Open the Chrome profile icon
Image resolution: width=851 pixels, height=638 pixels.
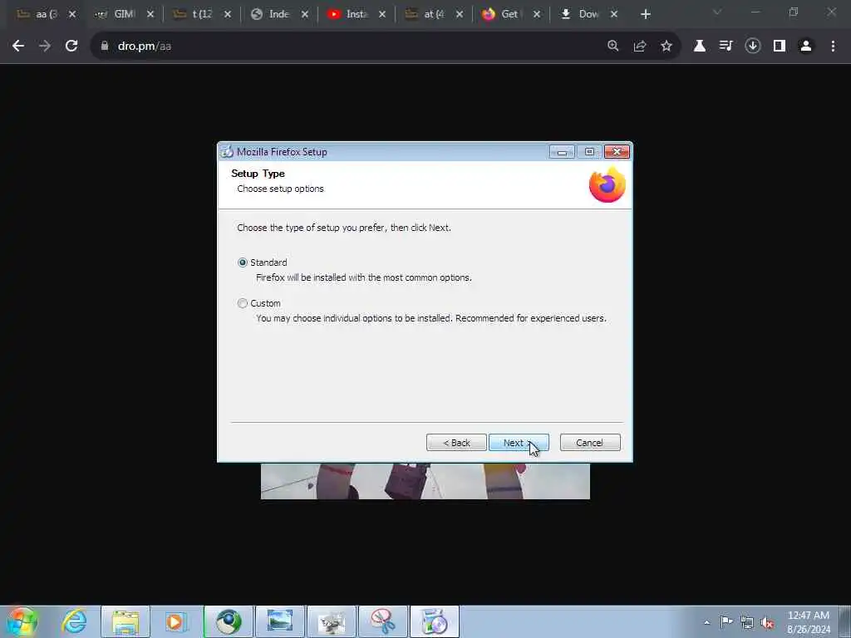[x=806, y=47]
